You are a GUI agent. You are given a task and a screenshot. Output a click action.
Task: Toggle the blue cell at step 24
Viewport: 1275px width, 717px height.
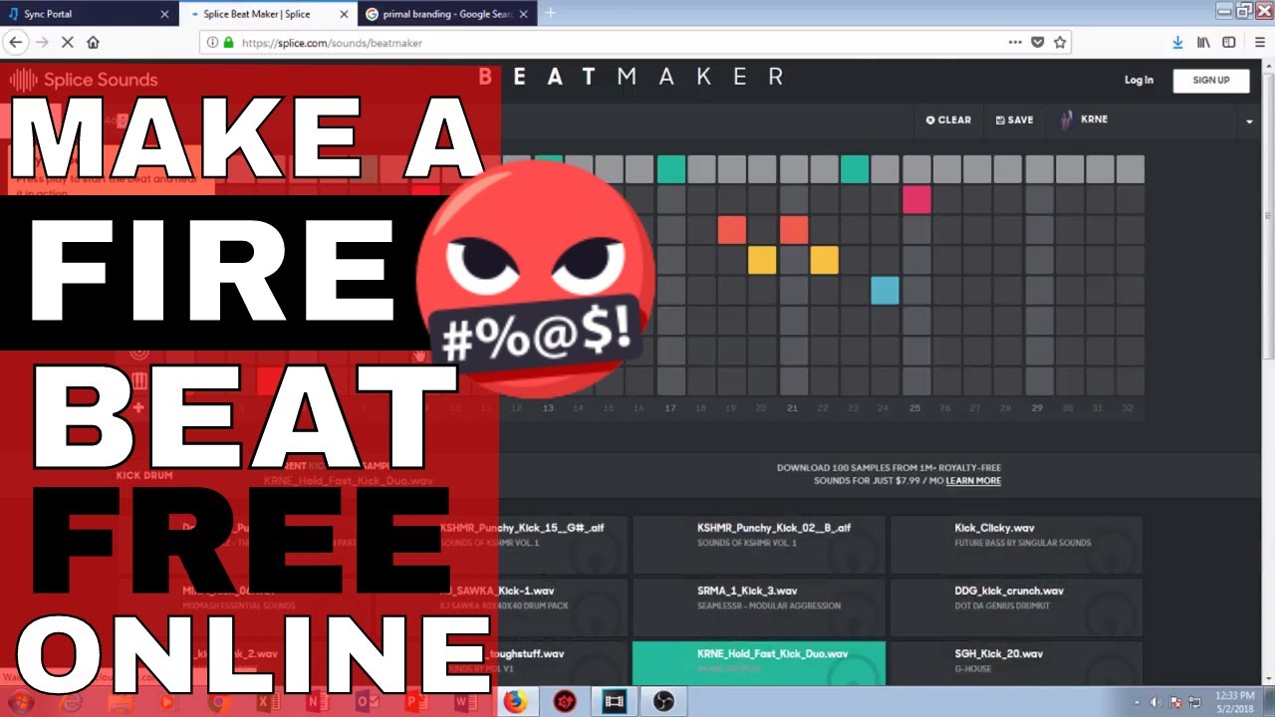click(885, 291)
